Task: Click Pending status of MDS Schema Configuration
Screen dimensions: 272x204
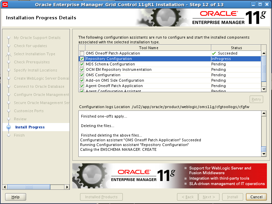Action: tap(218, 64)
